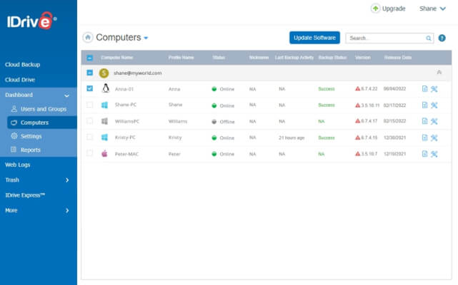Collapse the Dashboard menu chevron
Image resolution: width=458 pixels, height=285 pixels.
point(67,95)
